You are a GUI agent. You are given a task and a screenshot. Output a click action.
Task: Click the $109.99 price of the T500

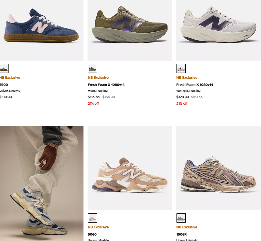point(6,97)
